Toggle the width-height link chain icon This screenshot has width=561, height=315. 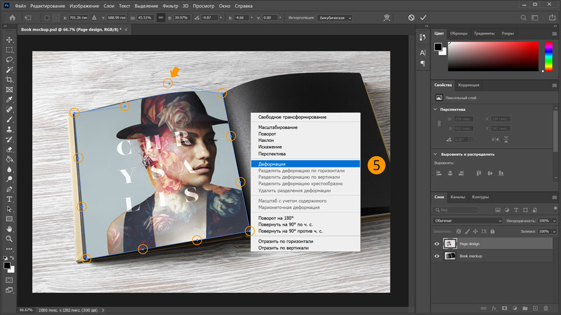click(160, 18)
